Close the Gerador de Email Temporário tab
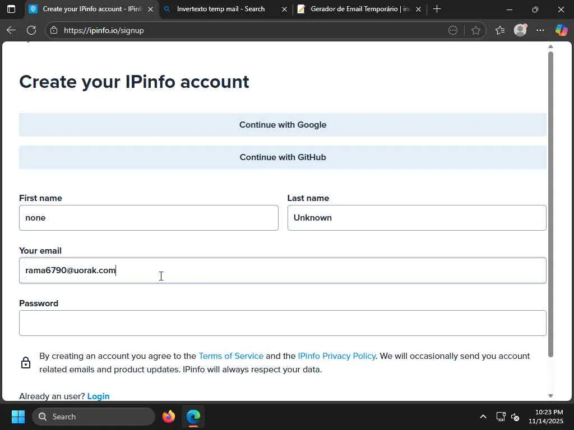The height and width of the screenshot is (430, 574). [418, 10]
